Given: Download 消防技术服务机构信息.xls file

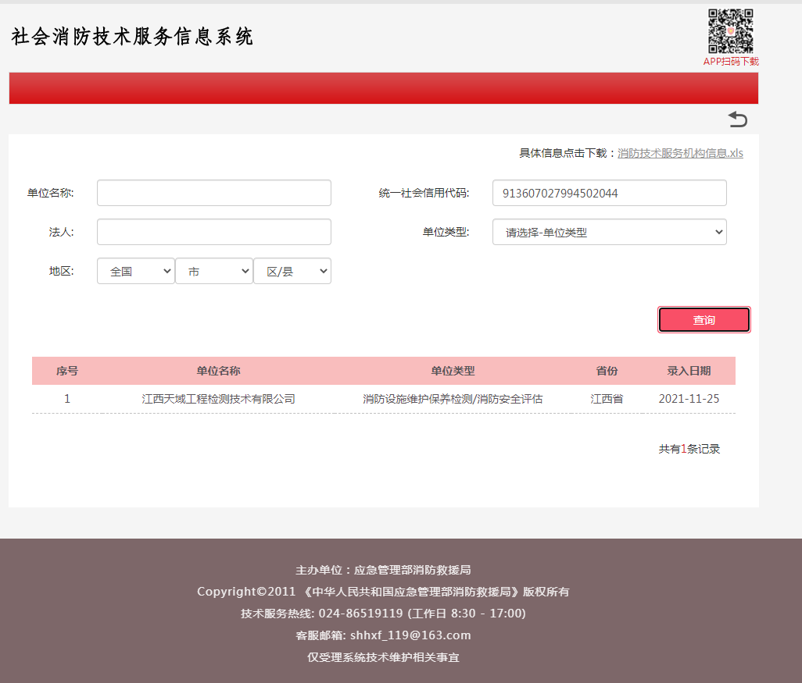Looking at the screenshot, I should click(680, 153).
